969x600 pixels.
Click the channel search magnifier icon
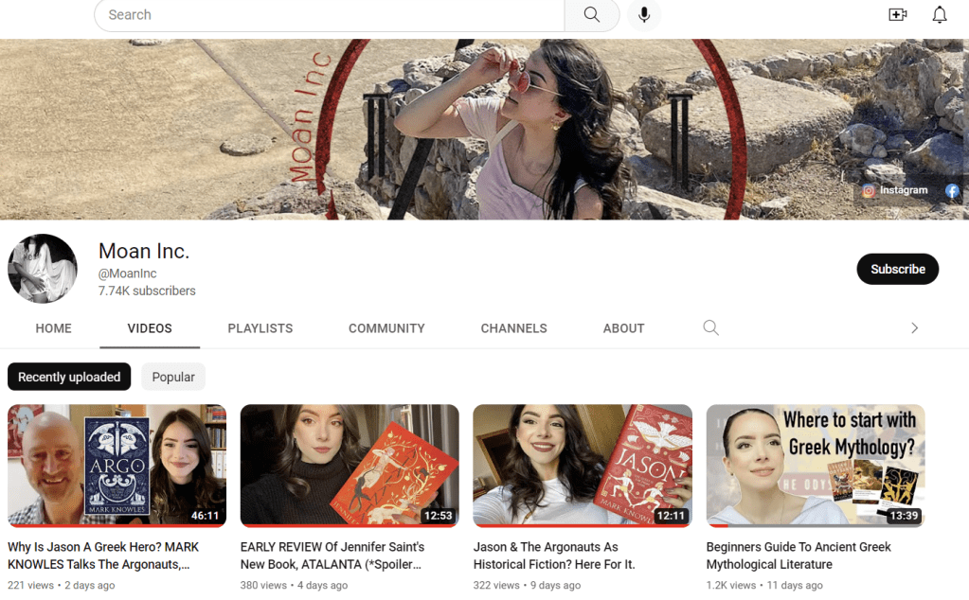(x=710, y=328)
